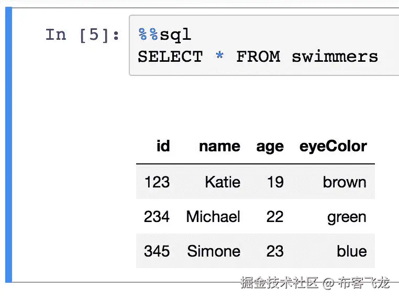This screenshot has width=399, height=299.
Task: Click the eyeColor column header
Action: tap(333, 146)
